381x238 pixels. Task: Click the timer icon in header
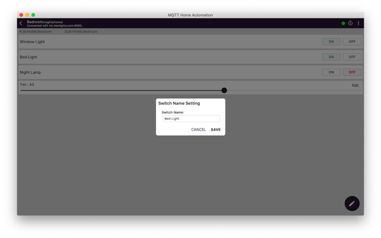(x=350, y=24)
